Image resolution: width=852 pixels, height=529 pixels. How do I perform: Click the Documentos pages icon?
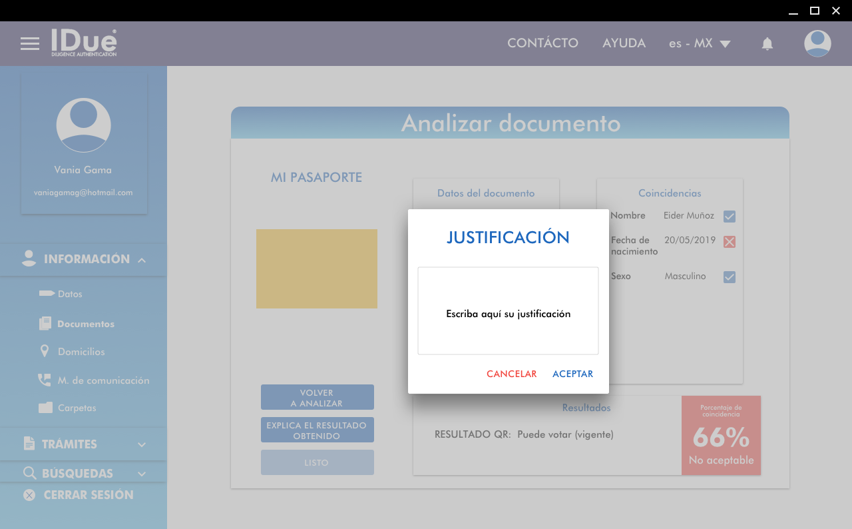pyautogui.click(x=45, y=324)
